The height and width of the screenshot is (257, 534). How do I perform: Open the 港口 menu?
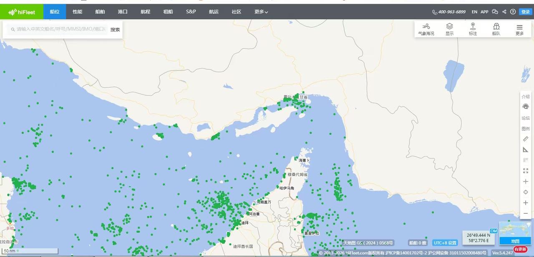(x=123, y=12)
